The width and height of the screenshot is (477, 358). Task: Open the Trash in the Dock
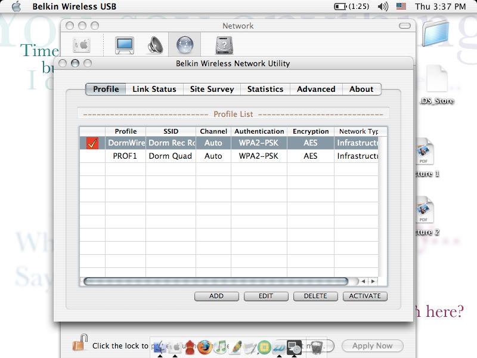[x=317, y=347]
